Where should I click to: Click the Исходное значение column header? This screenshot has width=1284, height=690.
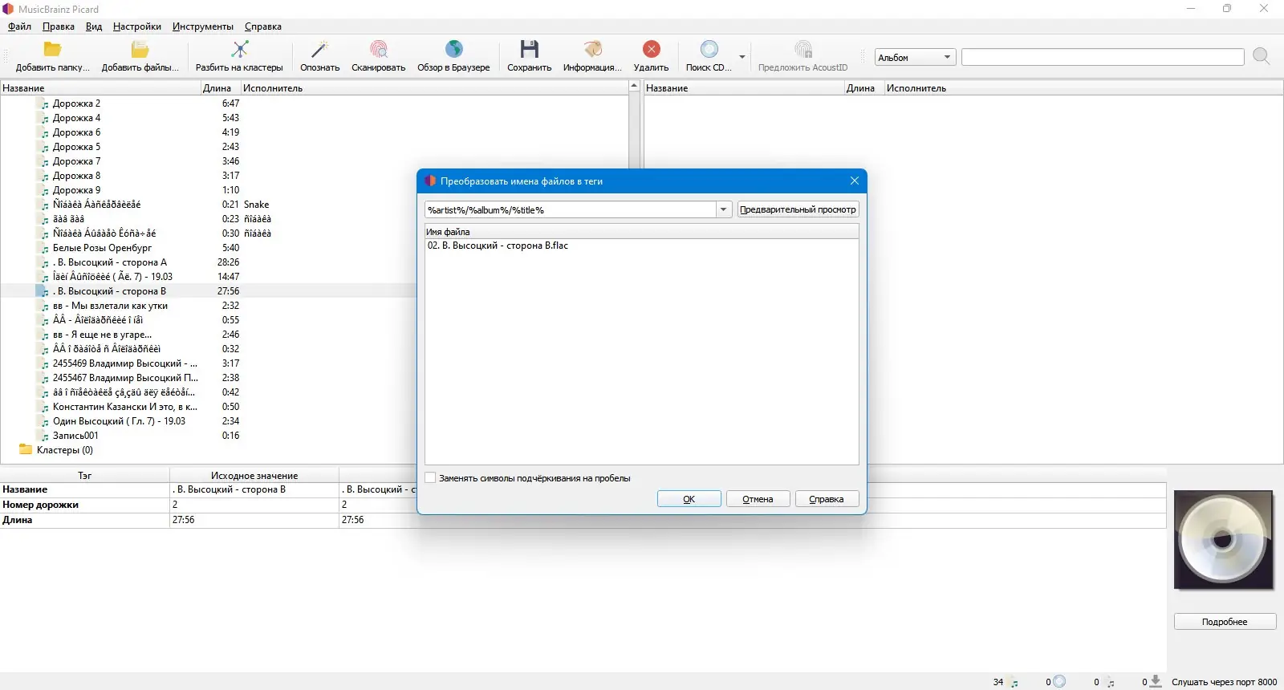coord(254,476)
